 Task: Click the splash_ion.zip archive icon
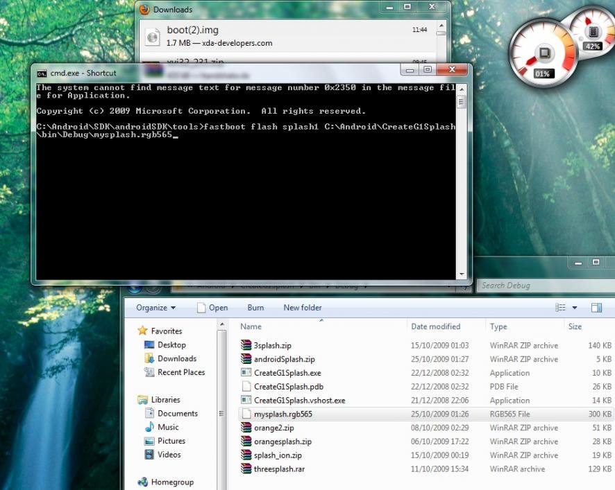click(x=246, y=455)
